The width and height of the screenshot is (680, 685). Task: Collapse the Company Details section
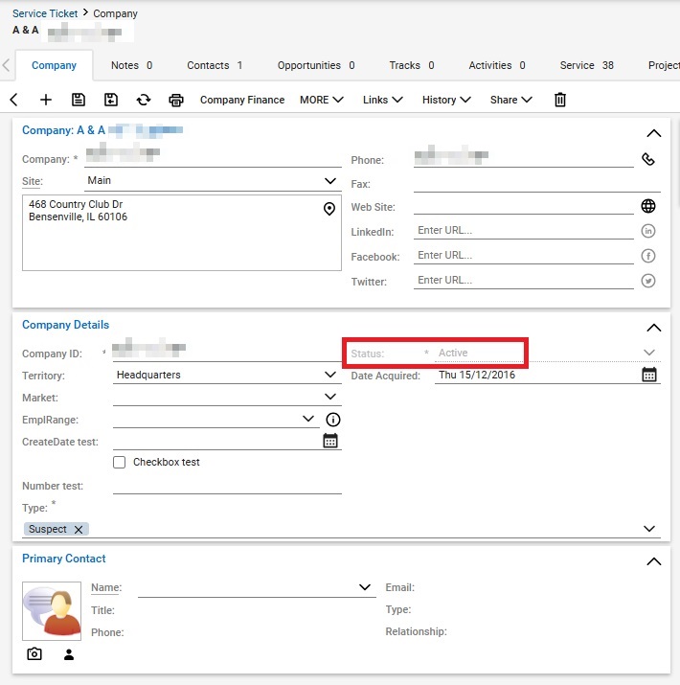coord(654,328)
